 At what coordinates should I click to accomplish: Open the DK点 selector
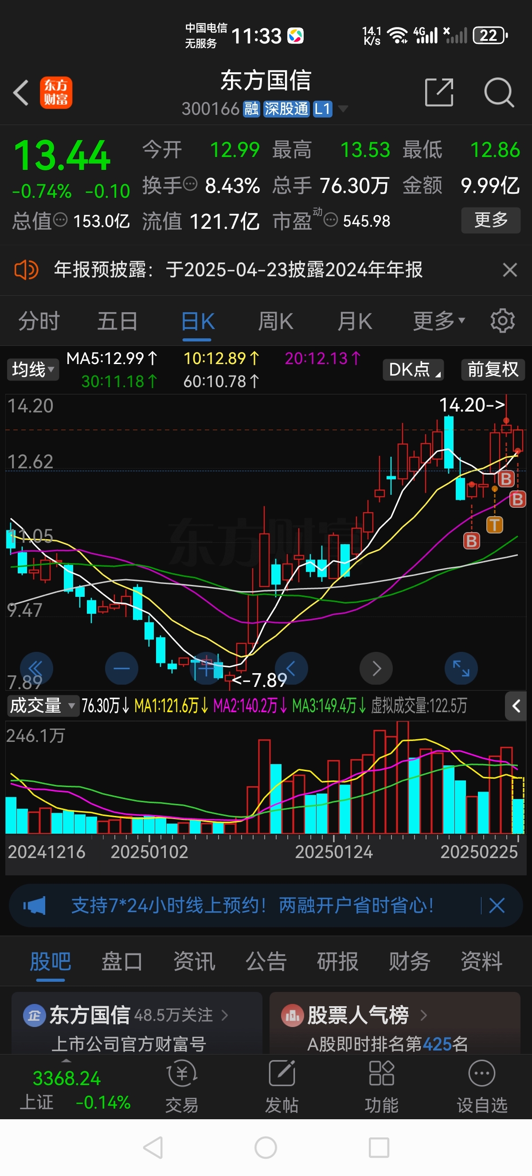tap(413, 369)
